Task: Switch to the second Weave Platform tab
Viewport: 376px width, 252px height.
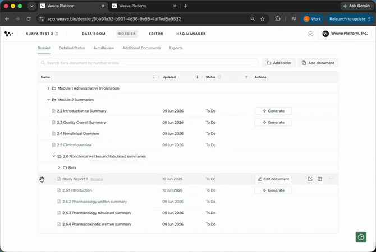Action: 144,6
